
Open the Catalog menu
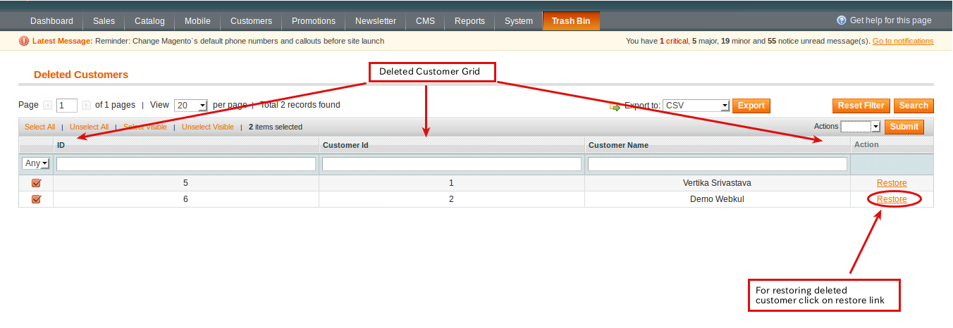click(x=149, y=21)
